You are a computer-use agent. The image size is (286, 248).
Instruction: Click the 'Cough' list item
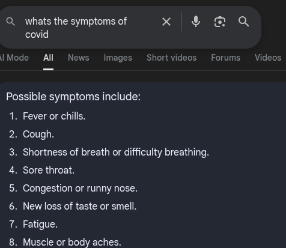click(38, 134)
